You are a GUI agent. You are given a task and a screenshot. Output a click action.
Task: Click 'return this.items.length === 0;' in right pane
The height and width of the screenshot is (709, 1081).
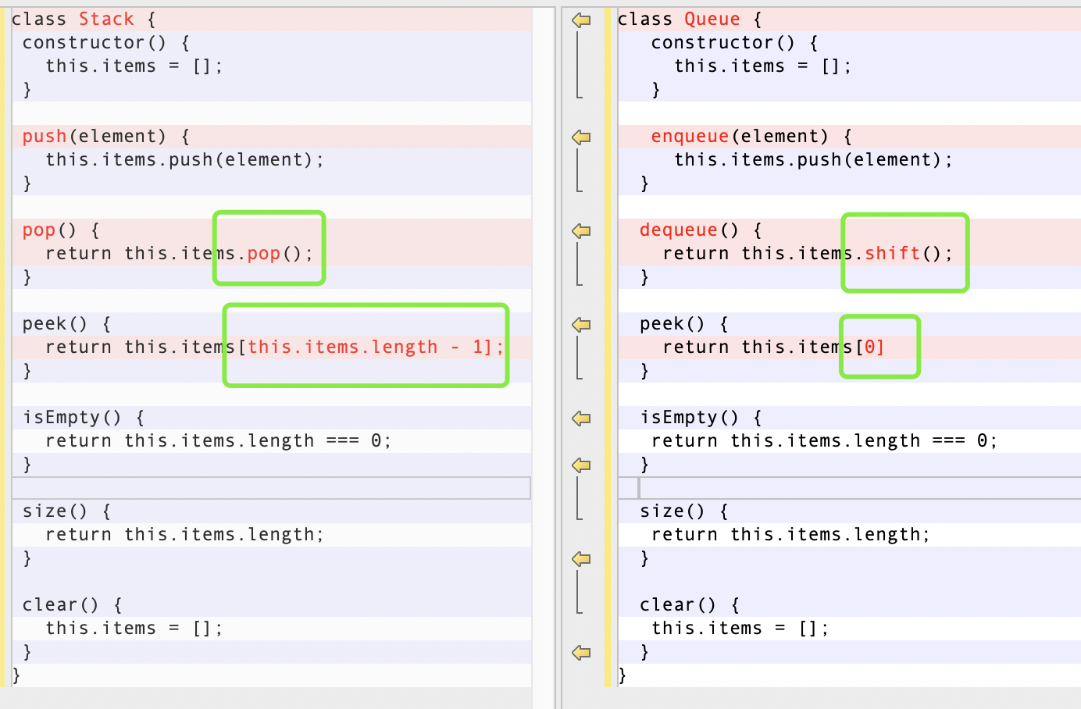coord(825,441)
